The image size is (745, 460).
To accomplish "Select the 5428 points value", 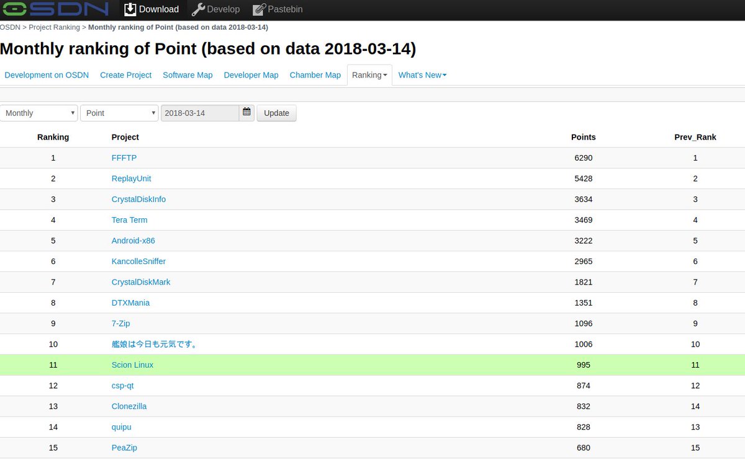I will [584, 179].
